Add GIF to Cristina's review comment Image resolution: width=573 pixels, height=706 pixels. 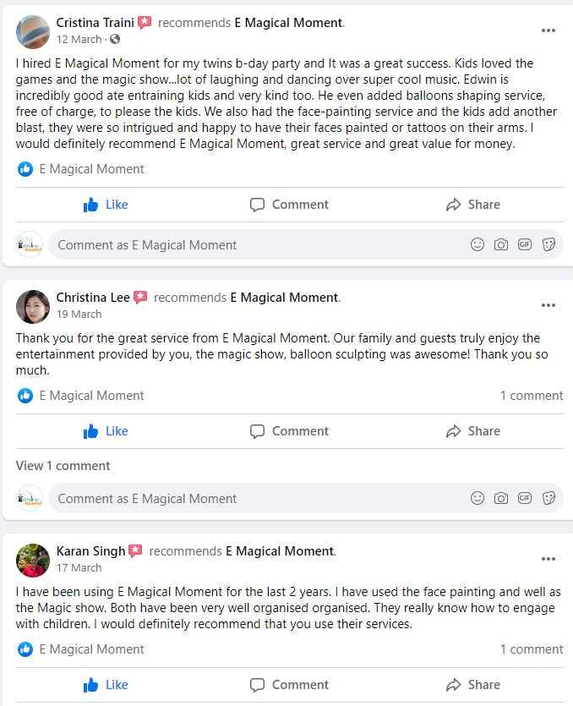pyautogui.click(x=525, y=244)
